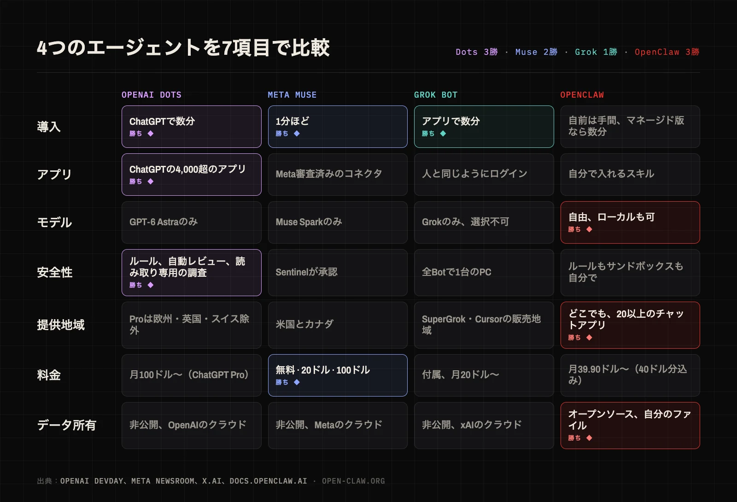The height and width of the screenshot is (502, 737).
Task: Click the Dots 3勝 score in the header
Action: [x=477, y=52]
